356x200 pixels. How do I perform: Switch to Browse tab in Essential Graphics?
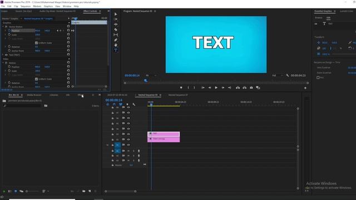click(318, 17)
